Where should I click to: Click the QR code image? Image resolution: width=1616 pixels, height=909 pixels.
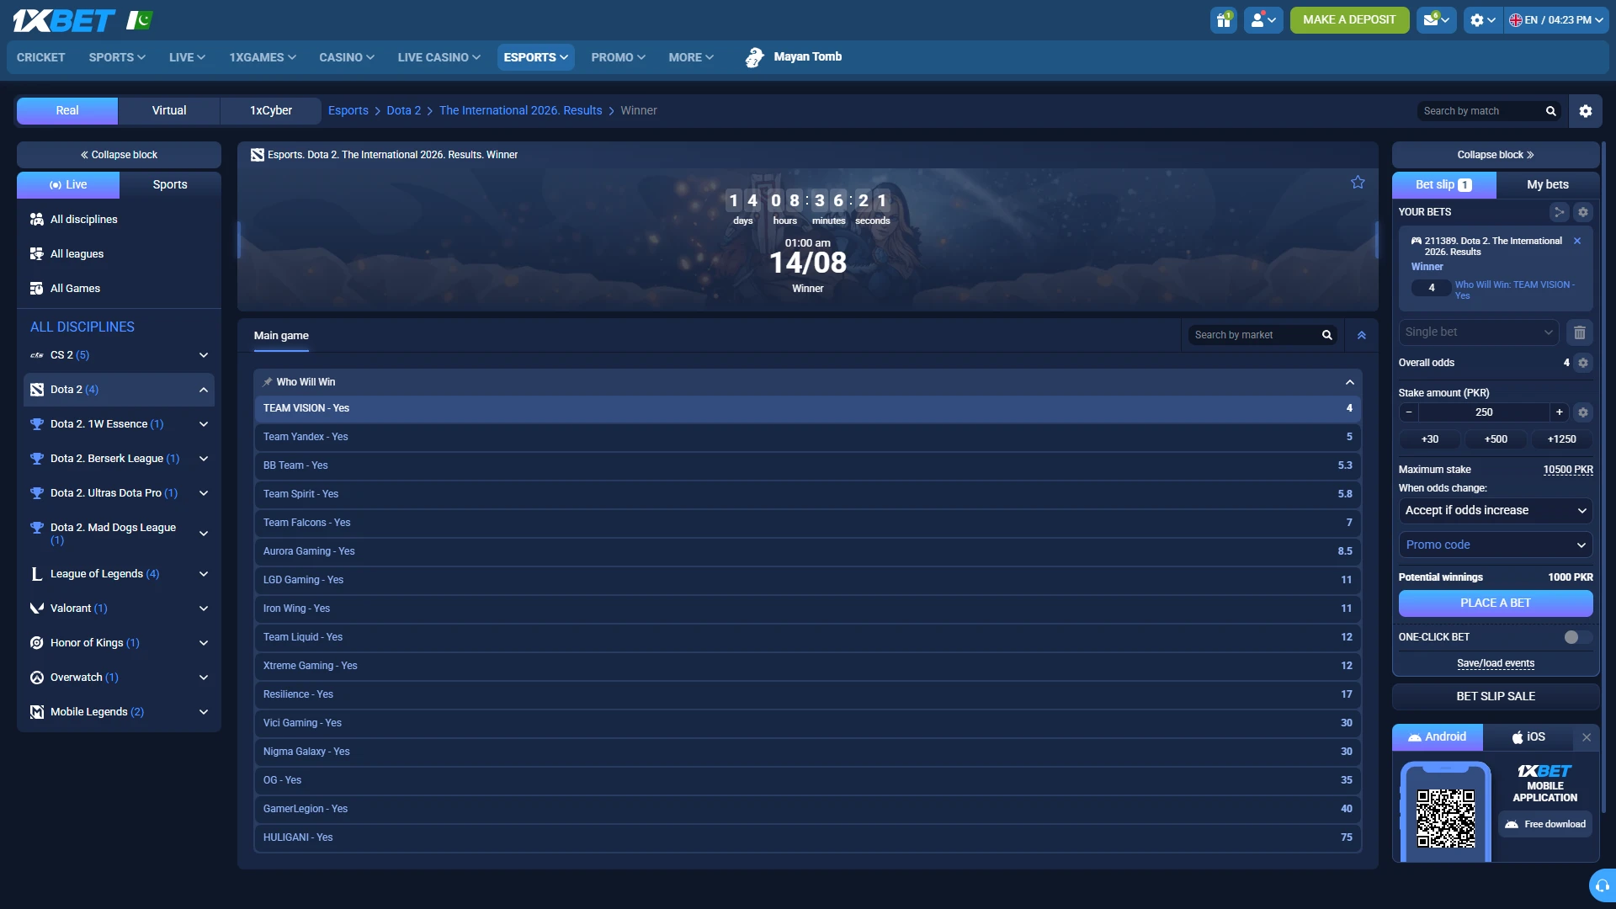(1445, 818)
